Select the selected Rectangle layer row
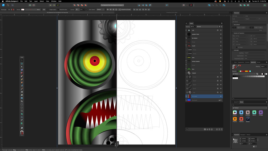This screenshot has height=151, width=268. (x=204, y=96)
